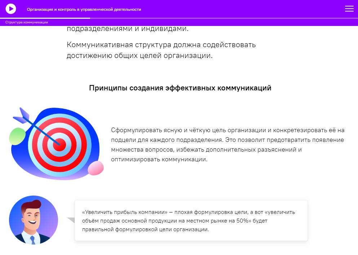Click the completed white portion of the progress bar

pos(45,18)
